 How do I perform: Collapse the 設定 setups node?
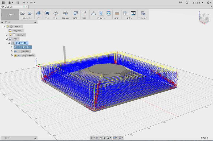tap(7, 39)
